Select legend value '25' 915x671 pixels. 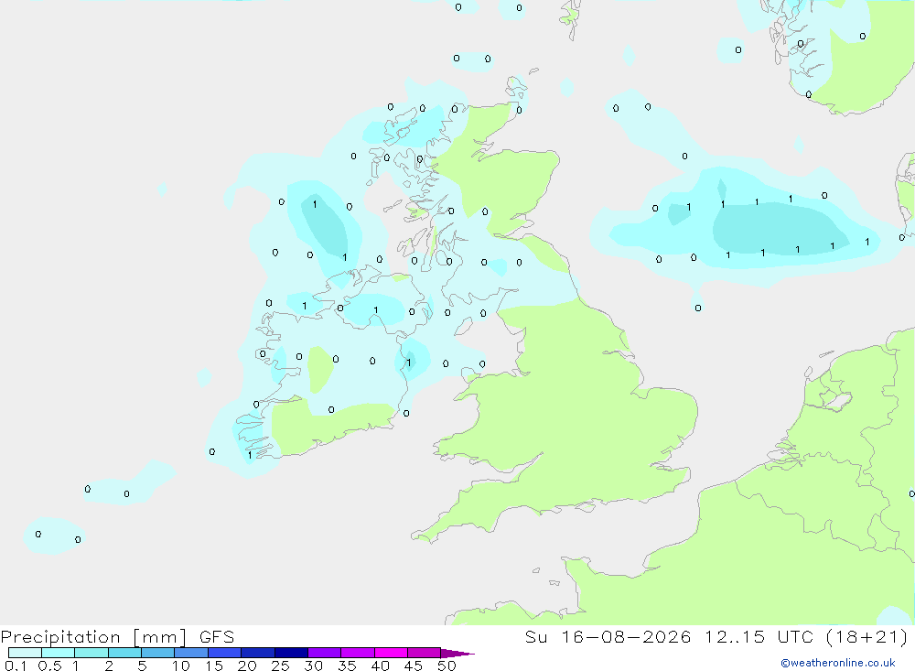(x=280, y=666)
